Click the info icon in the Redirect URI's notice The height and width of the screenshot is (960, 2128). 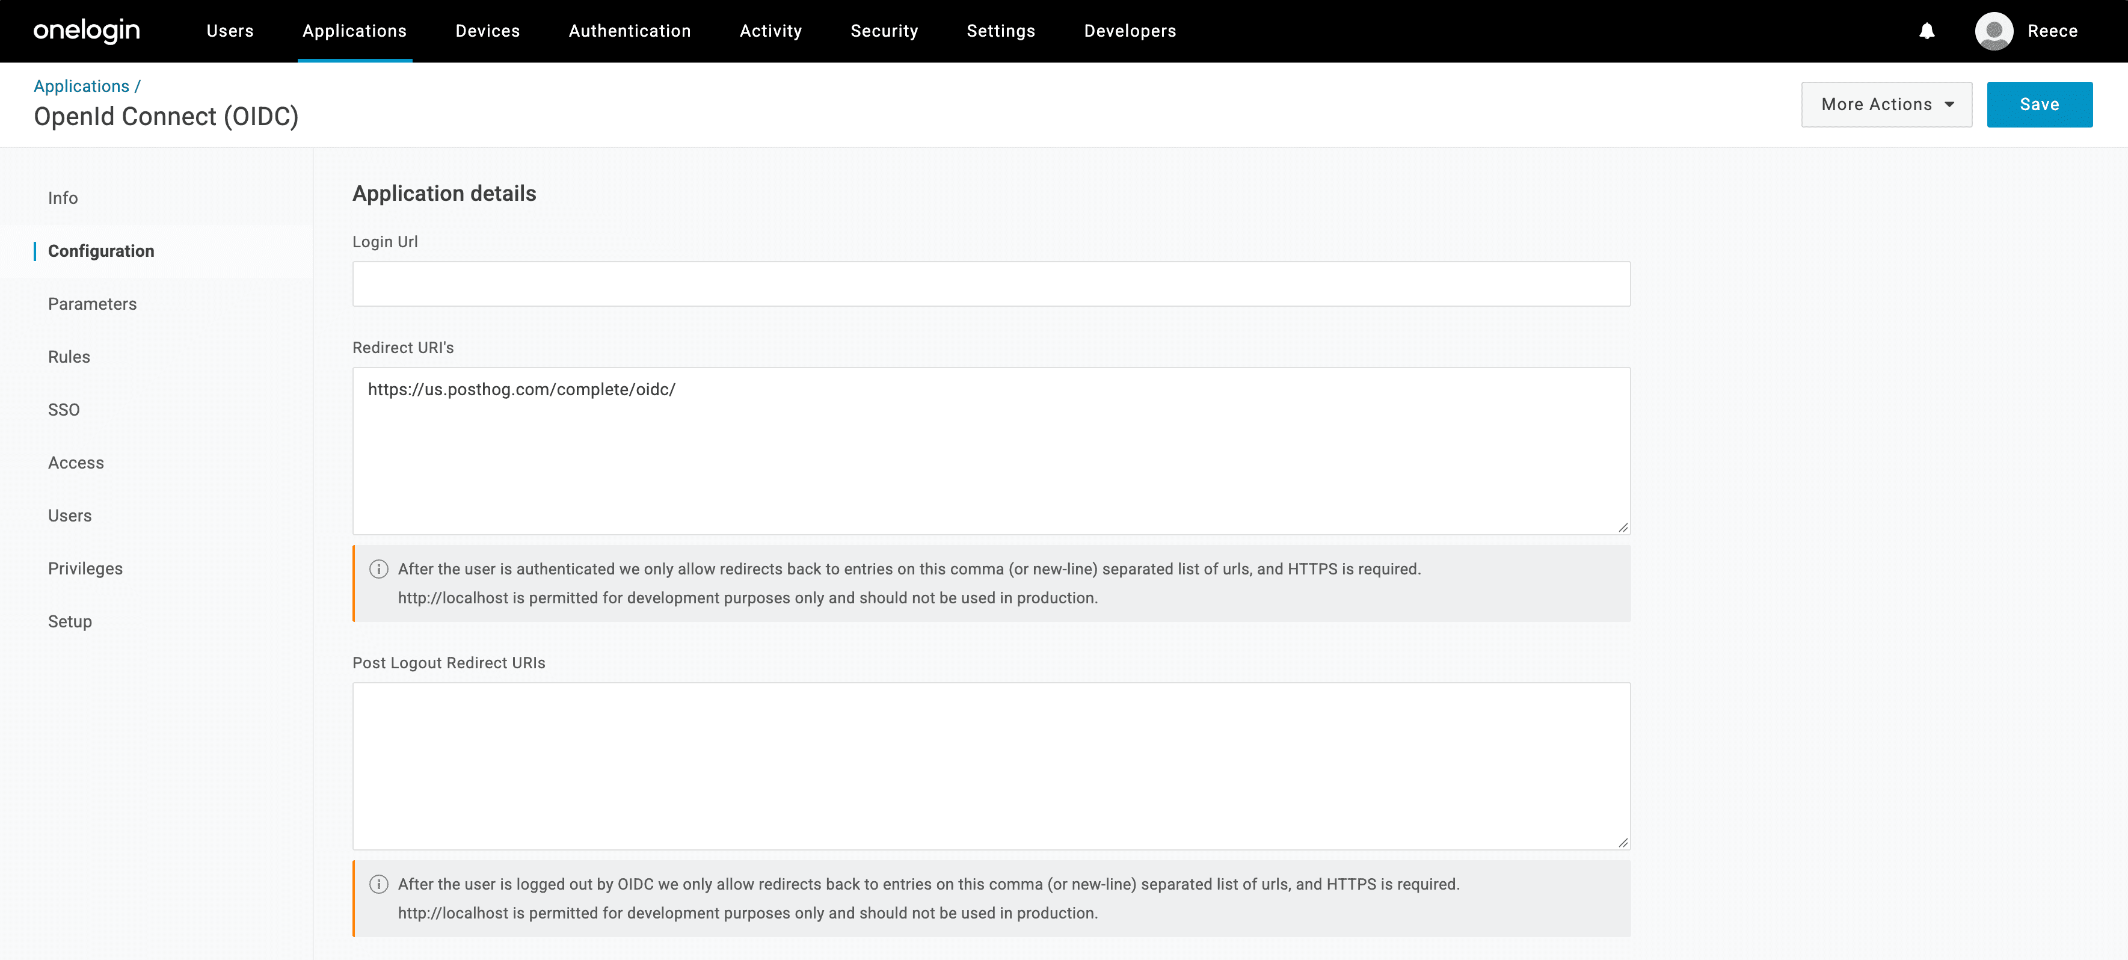378,569
